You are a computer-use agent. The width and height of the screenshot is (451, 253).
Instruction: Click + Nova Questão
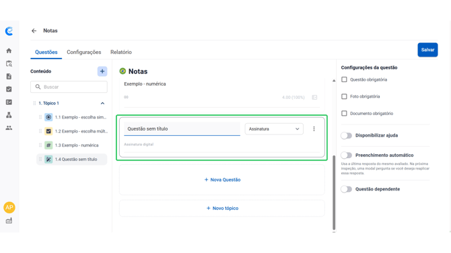click(222, 180)
